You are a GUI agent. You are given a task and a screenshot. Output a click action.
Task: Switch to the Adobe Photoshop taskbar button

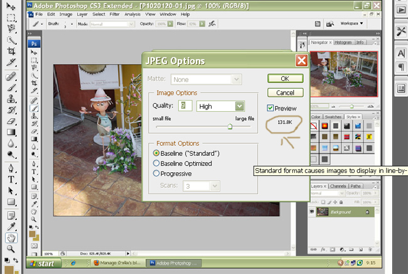(173, 263)
